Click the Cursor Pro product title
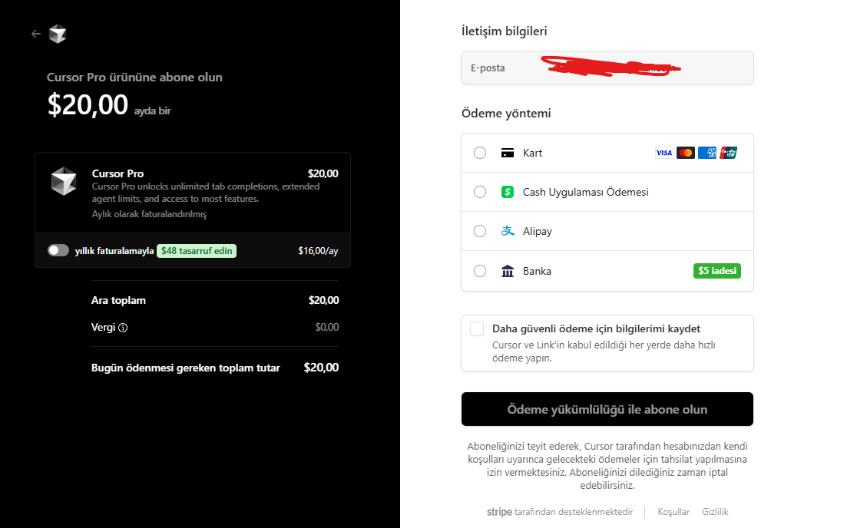This screenshot has height=528, width=867. tap(117, 173)
